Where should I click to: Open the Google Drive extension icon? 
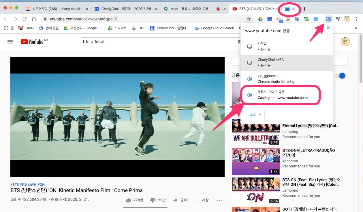click(x=260, y=19)
